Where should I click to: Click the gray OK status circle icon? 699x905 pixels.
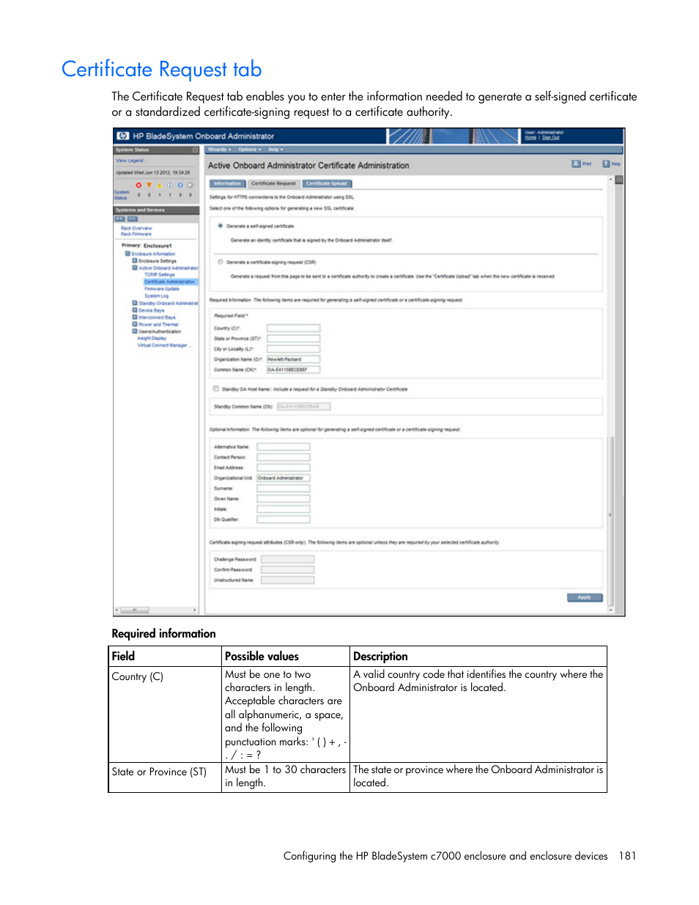(x=191, y=185)
